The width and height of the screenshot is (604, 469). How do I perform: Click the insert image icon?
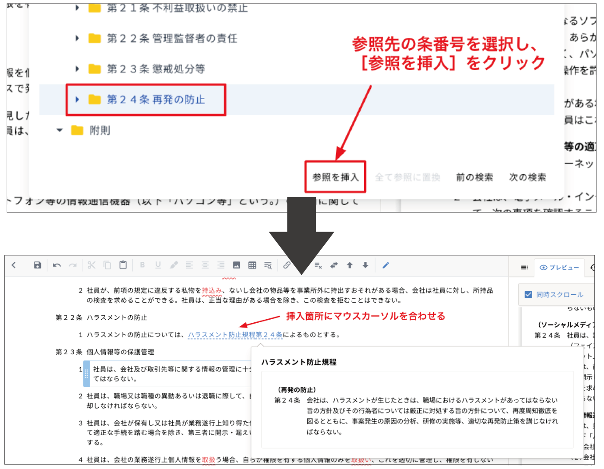[x=236, y=265]
